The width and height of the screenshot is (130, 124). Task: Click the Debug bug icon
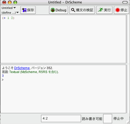53,10
